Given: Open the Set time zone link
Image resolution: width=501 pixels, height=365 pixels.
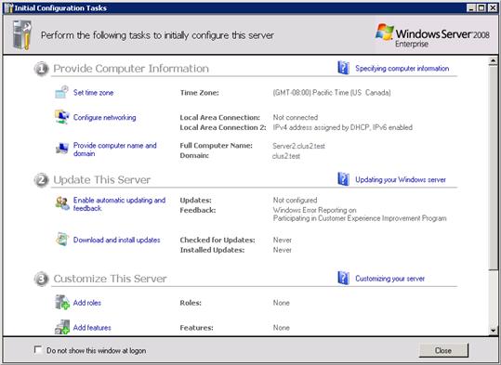Looking at the screenshot, I should tap(93, 93).
